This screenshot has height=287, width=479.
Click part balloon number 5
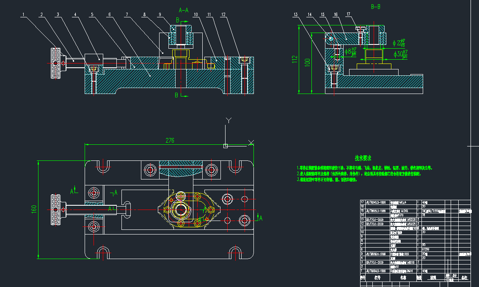92,14
